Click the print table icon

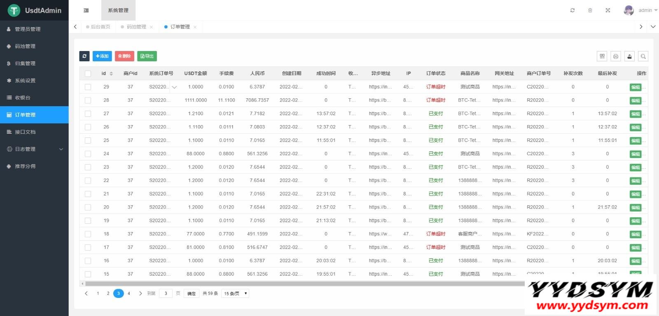[616, 56]
